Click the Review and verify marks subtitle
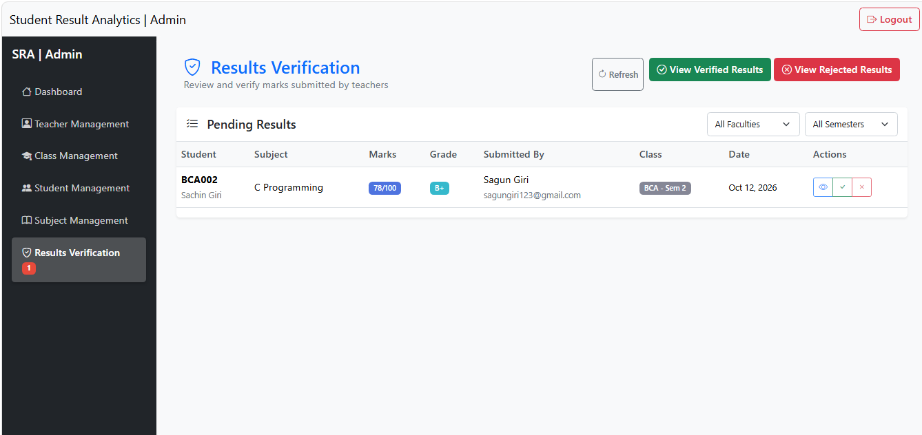Screen dimensions: 922x435 coord(286,85)
